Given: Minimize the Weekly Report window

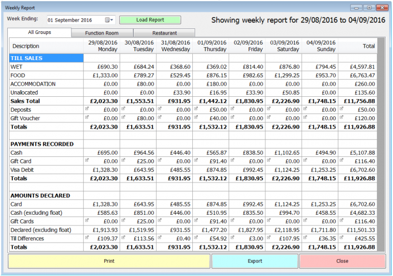Looking at the screenshot, I should click(356, 8).
